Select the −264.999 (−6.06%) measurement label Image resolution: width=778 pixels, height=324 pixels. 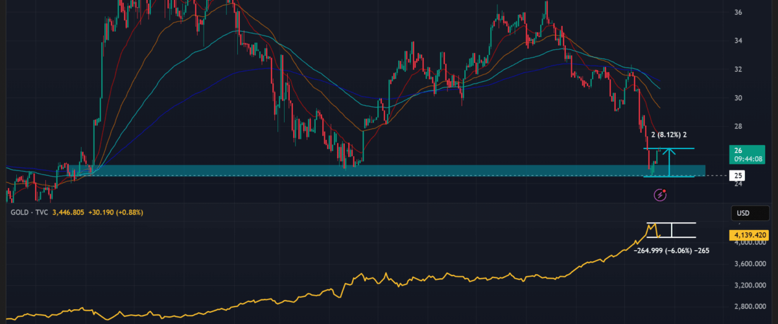670,249
